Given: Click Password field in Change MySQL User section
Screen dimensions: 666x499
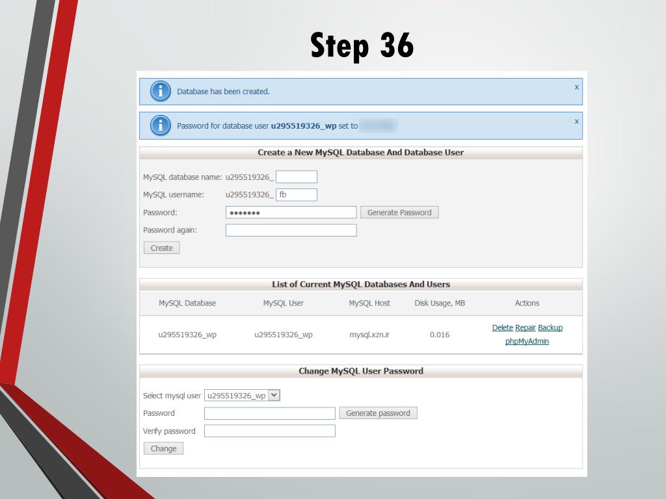Looking at the screenshot, I should click(x=270, y=413).
